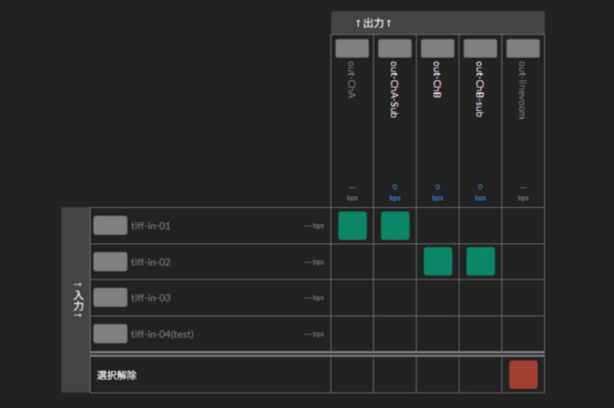Click the 出力 header bar

(437, 23)
